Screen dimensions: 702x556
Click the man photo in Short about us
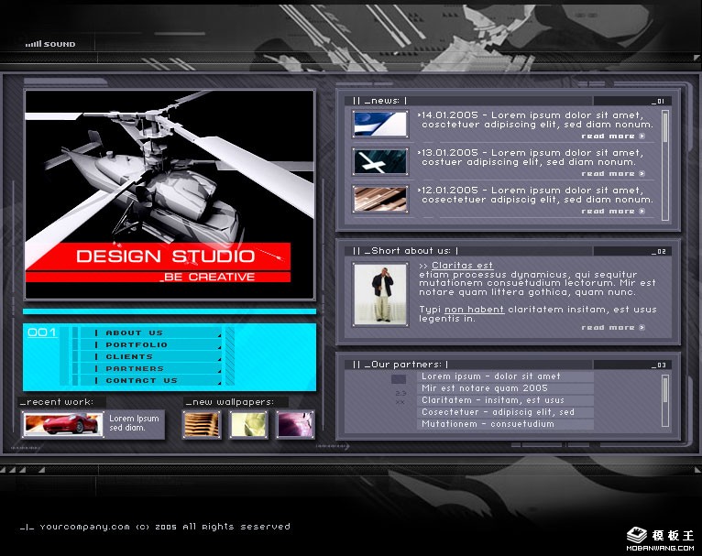(x=380, y=293)
